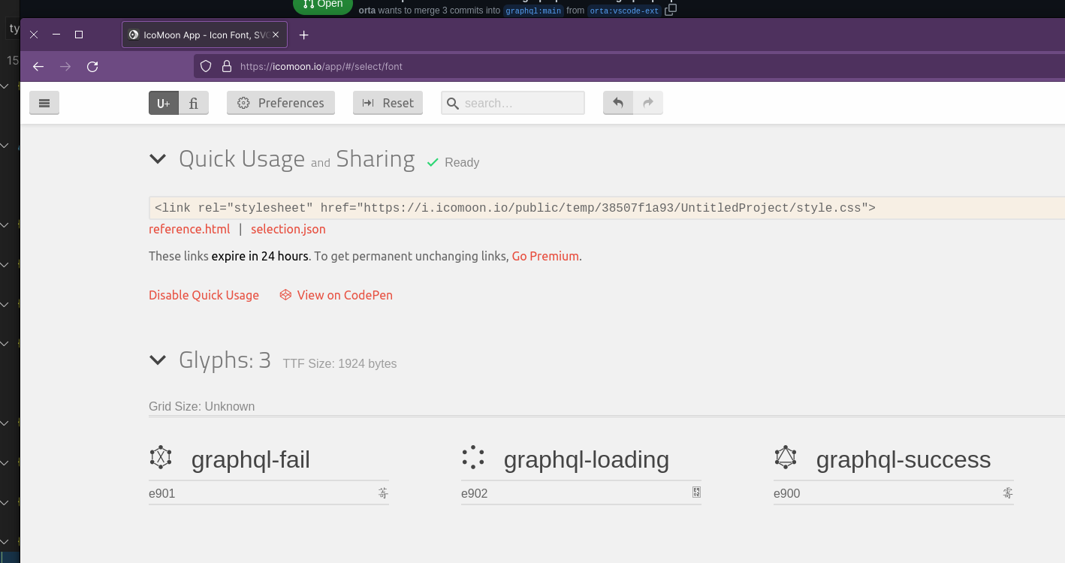Screen dimensions: 1065x563
Task: Click the reference.html link
Action: click(189, 229)
